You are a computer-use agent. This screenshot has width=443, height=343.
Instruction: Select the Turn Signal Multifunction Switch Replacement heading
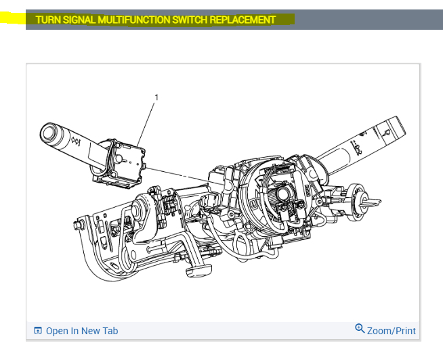tap(155, 20)
